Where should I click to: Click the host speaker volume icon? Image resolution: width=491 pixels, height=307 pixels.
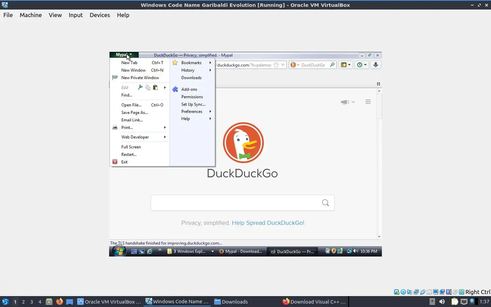click(442, 302)
